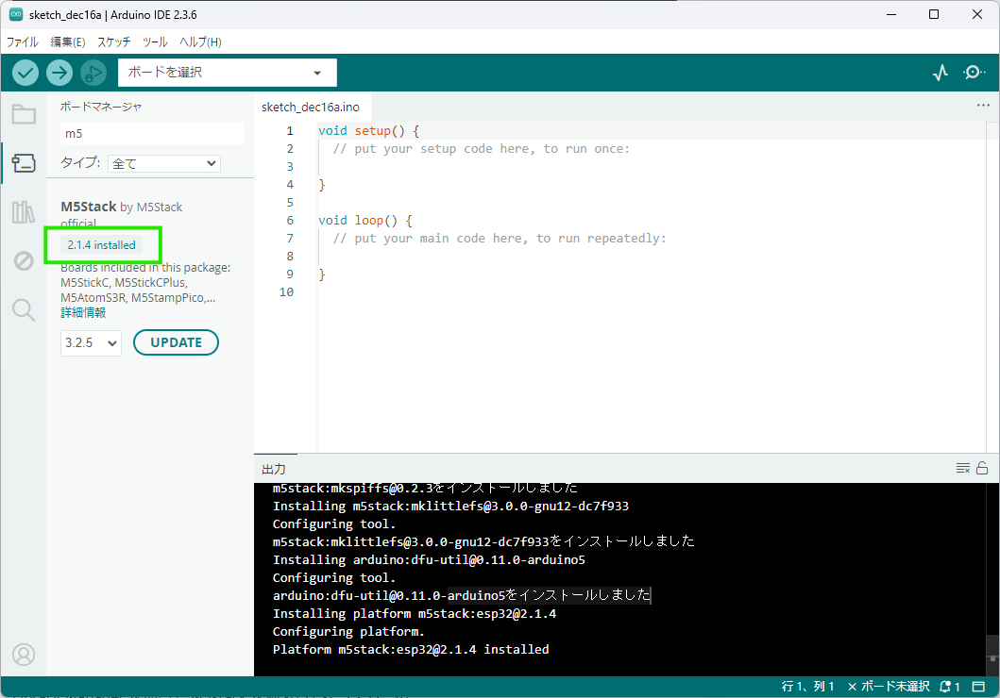Toggle bottom panel icon in status bar
The width and height of the screenshot is (1000, 698).
click(978, 687)
